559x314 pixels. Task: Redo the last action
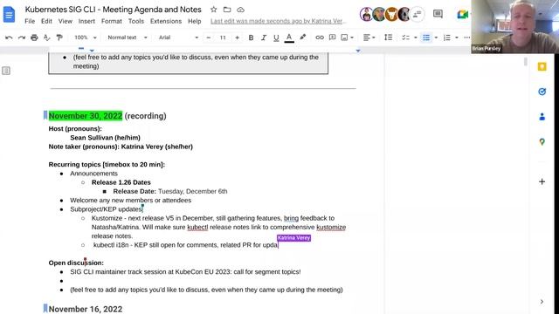pos(21,38)
